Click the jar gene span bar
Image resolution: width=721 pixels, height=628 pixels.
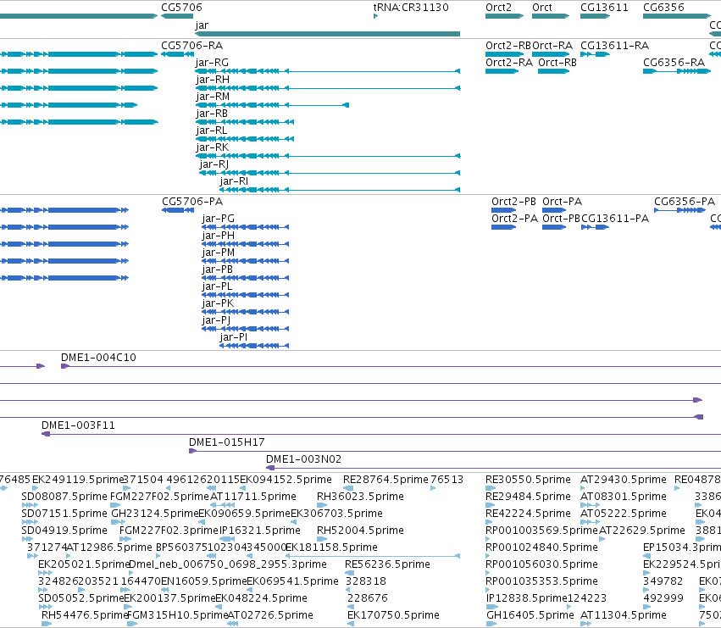pyautogui.click(x=327, y=34)
